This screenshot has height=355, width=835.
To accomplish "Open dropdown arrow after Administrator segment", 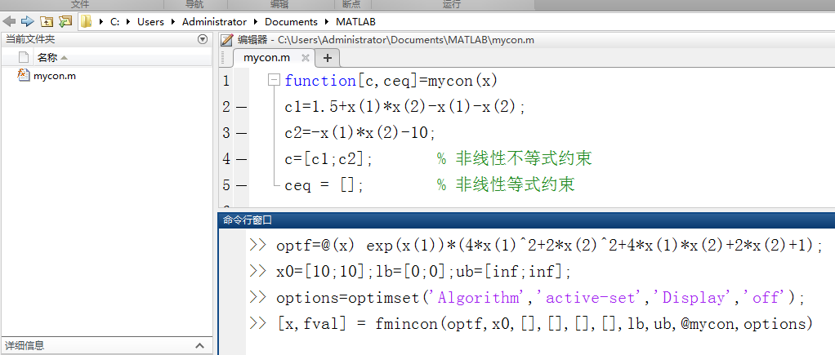I will (256, 22).
